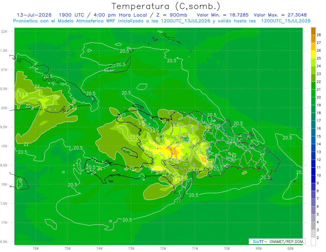The width and height of the screenshot is (326, 252).
Task: Click the '19N' latitude axis label
Action: (x=4, y=146)
